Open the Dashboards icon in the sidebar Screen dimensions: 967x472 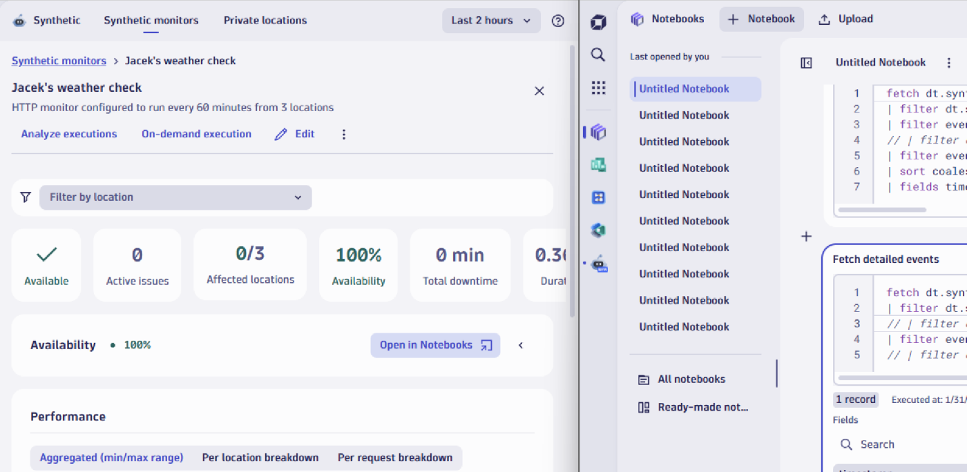(x=598, y=197)
